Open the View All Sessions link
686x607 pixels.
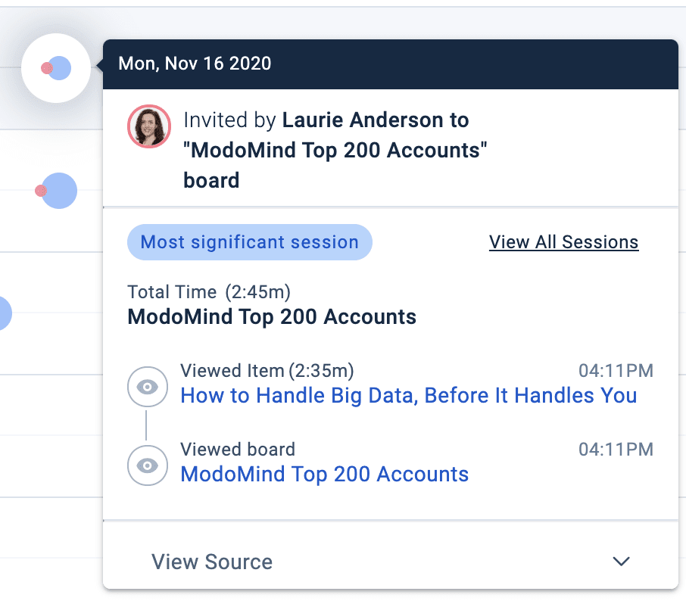point(563,242)
